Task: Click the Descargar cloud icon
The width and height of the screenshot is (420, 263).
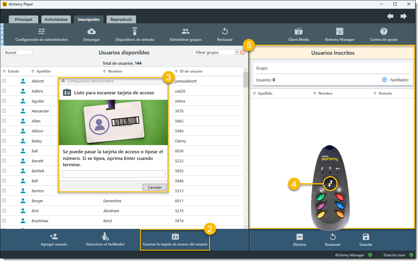Action: (91, 31)
